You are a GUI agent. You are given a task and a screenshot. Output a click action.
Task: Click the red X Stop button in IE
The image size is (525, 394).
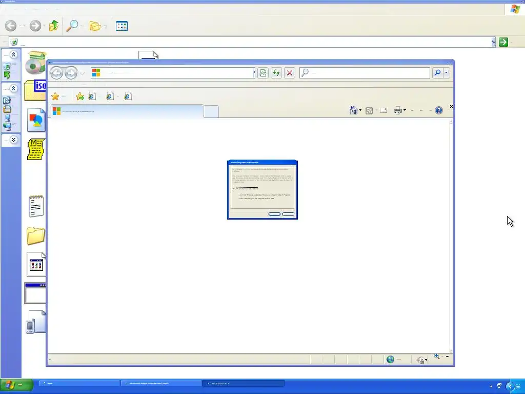[290, 73]
